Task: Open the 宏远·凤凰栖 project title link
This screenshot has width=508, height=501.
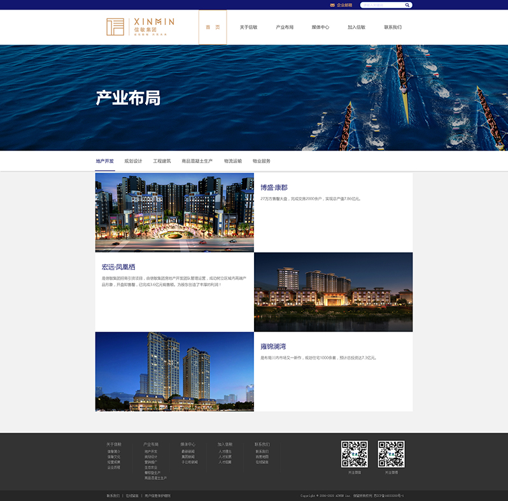Action: pyautogui.click(x=118, y=267)
